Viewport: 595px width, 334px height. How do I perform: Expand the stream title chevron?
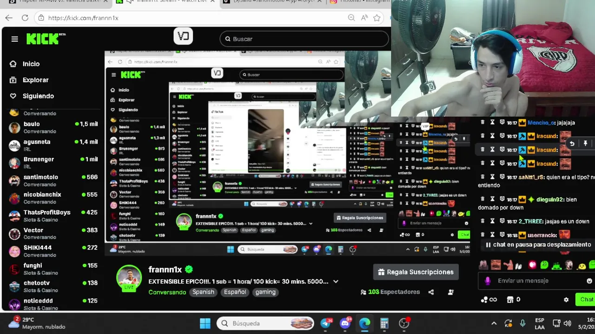(x=336, y=282)
